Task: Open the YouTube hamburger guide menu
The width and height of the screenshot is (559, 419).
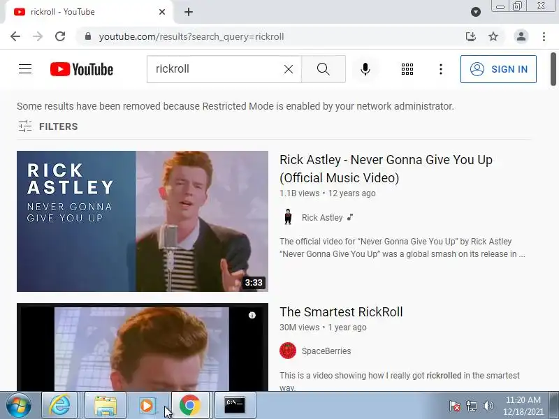Action: point(25,68)
